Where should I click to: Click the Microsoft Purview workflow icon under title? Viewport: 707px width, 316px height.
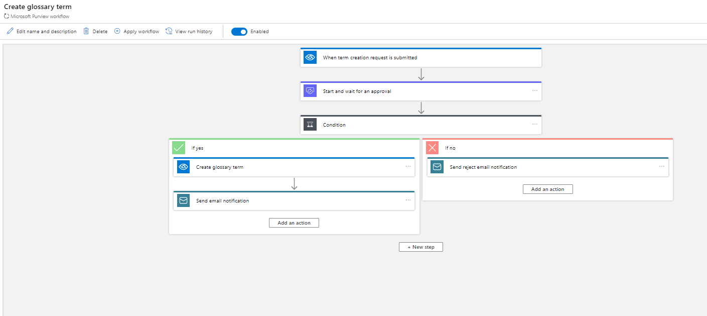pos(7,16)
